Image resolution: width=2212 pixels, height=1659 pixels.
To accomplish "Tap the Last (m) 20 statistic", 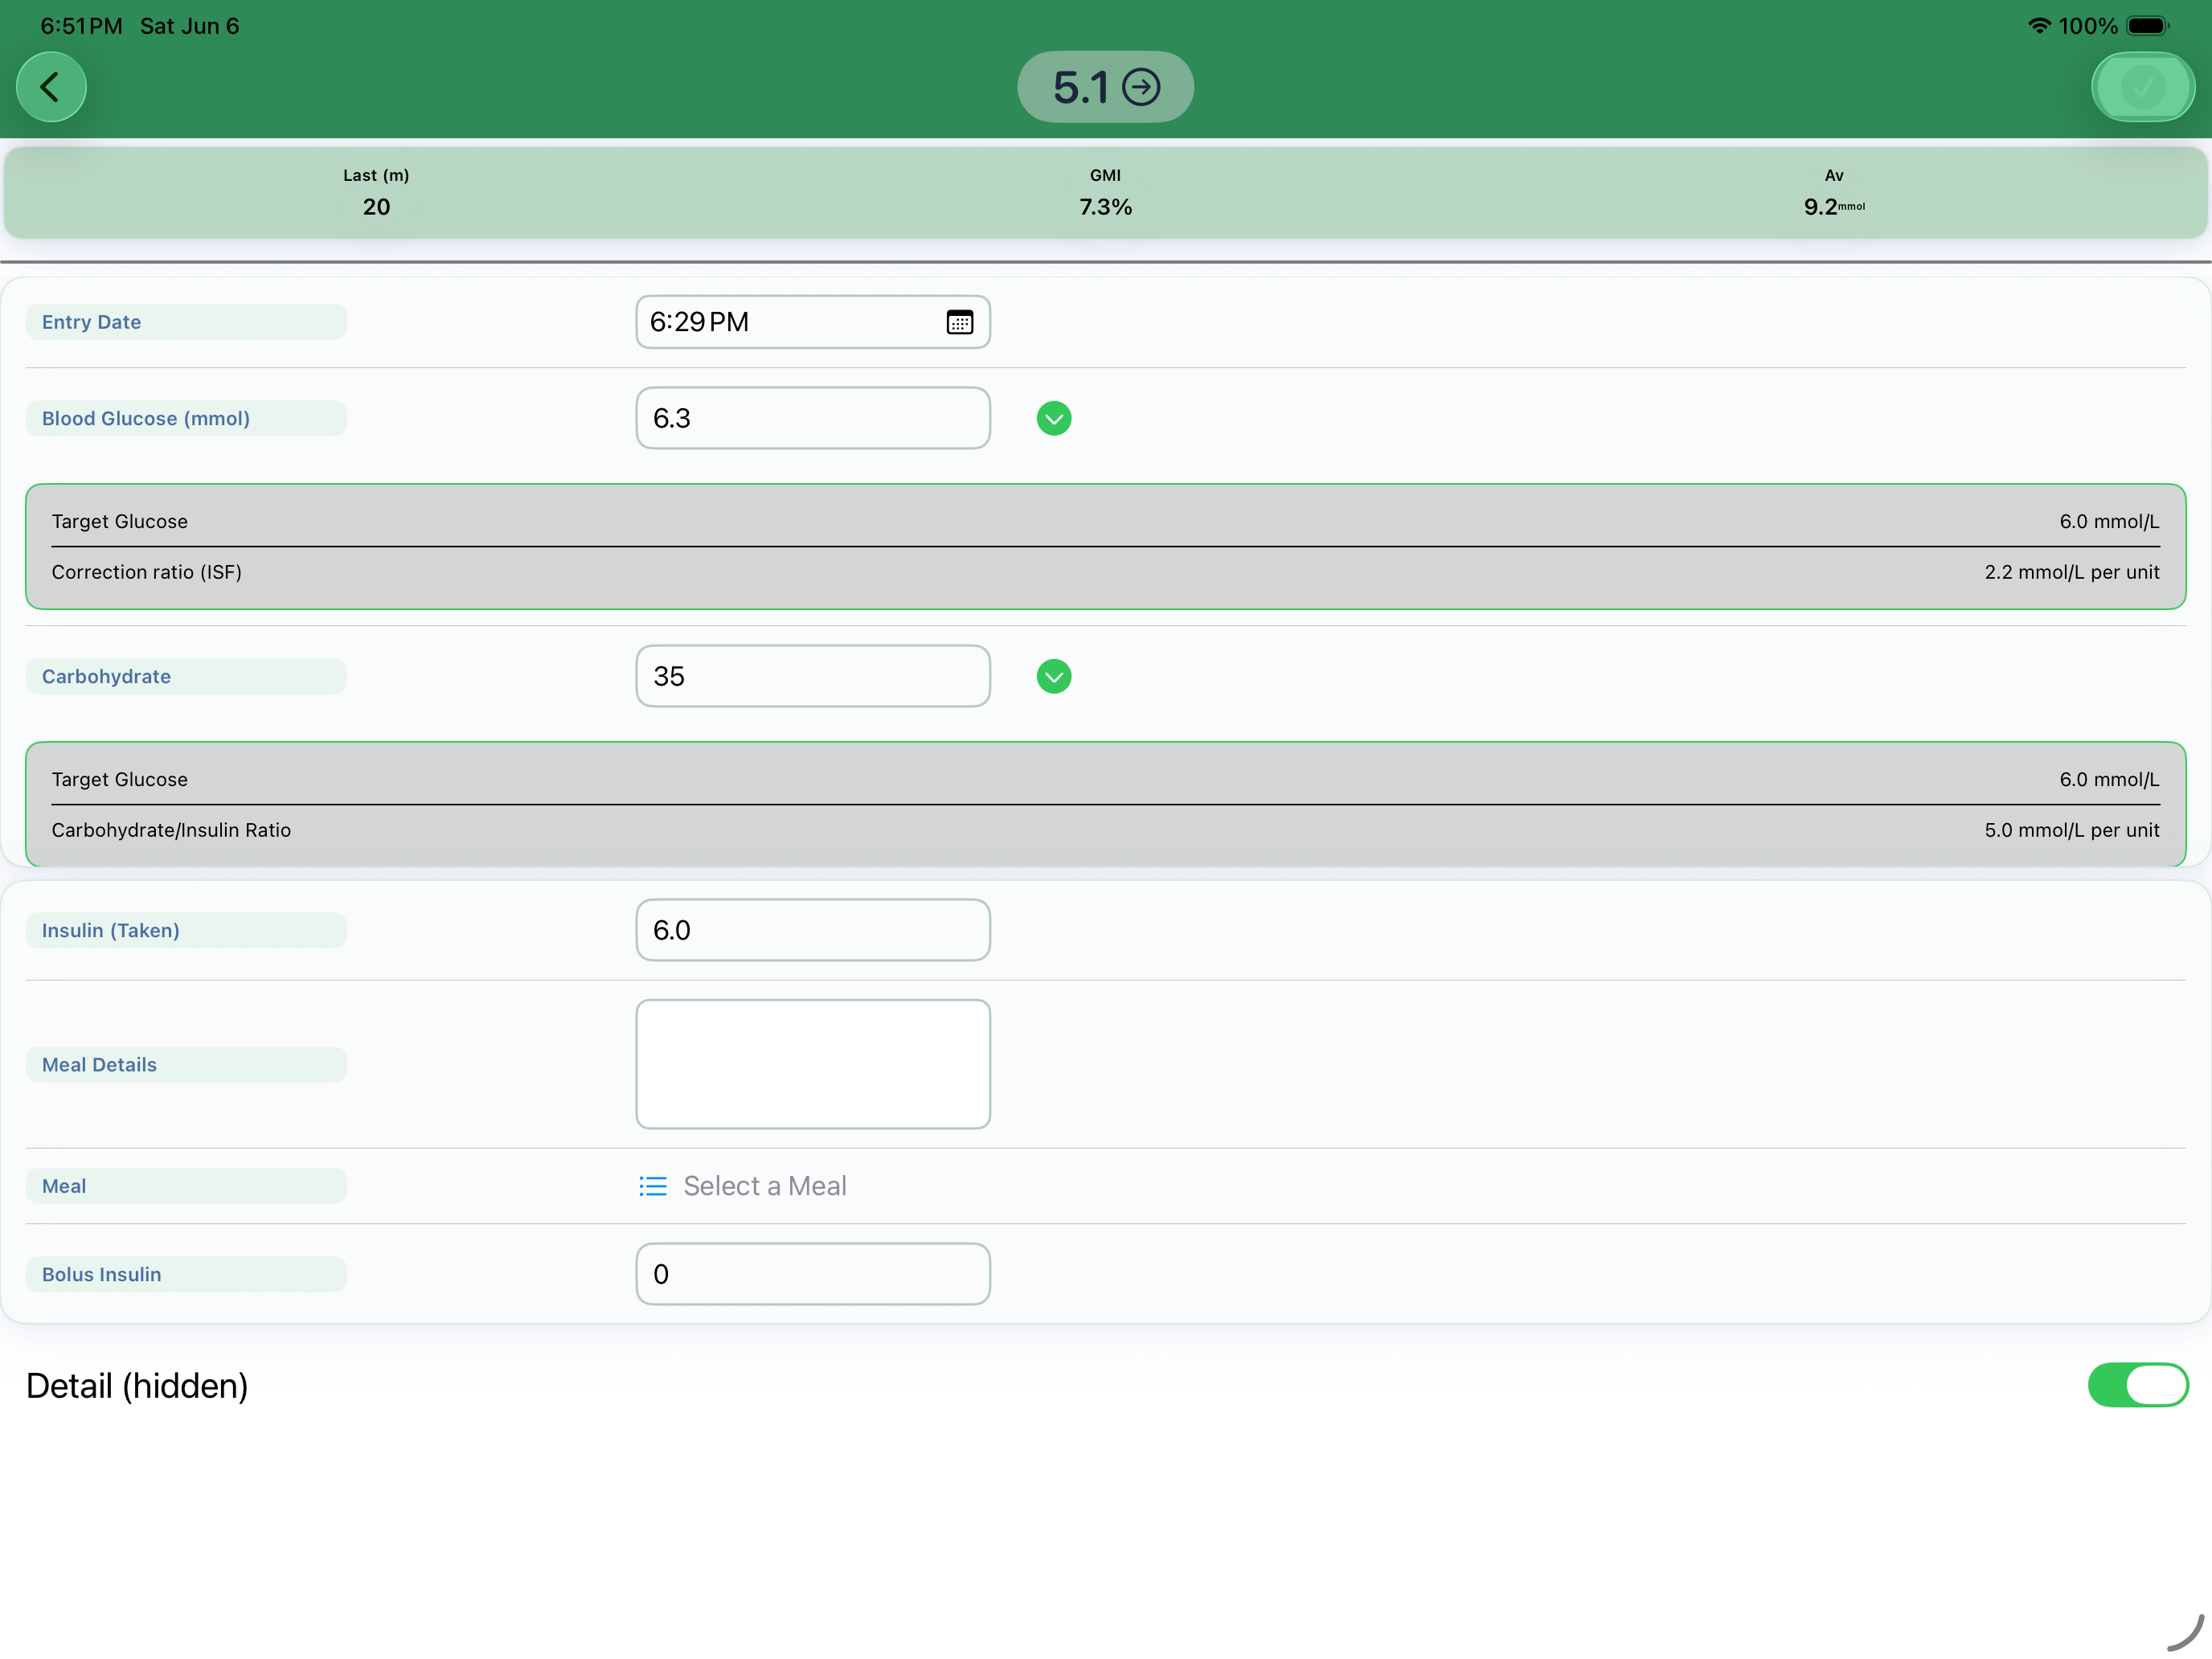I will coord(376,192).
